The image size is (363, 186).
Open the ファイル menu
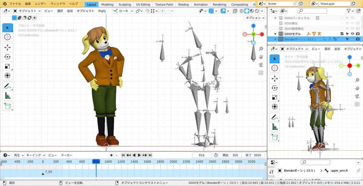coord(15,4)
